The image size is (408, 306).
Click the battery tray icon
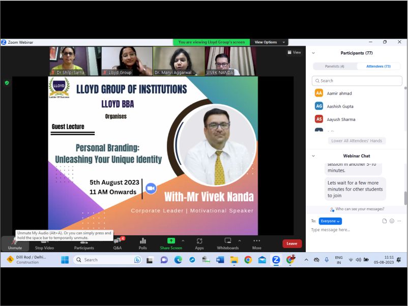(x=366, y=260)
